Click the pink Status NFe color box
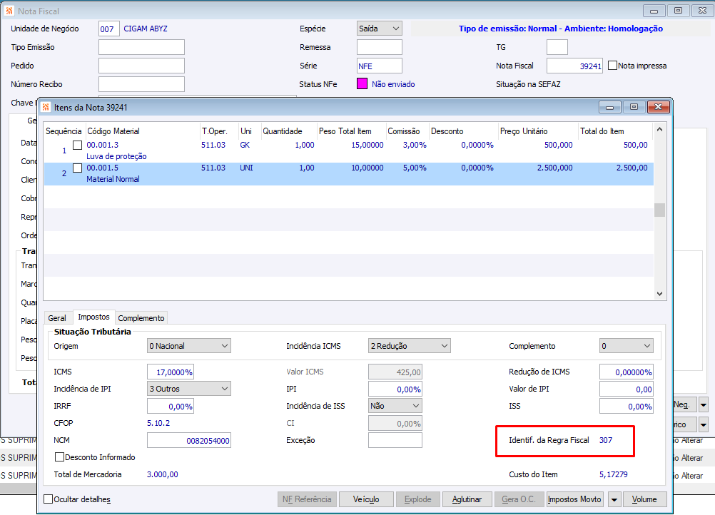This screenshot has width=715, height=515. [362, 84]
